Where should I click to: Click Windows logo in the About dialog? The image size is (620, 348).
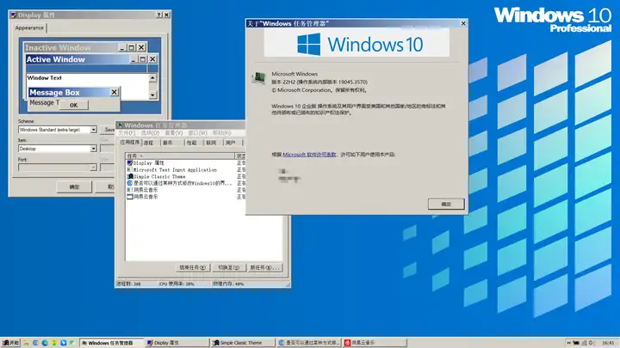click(309, 44)
